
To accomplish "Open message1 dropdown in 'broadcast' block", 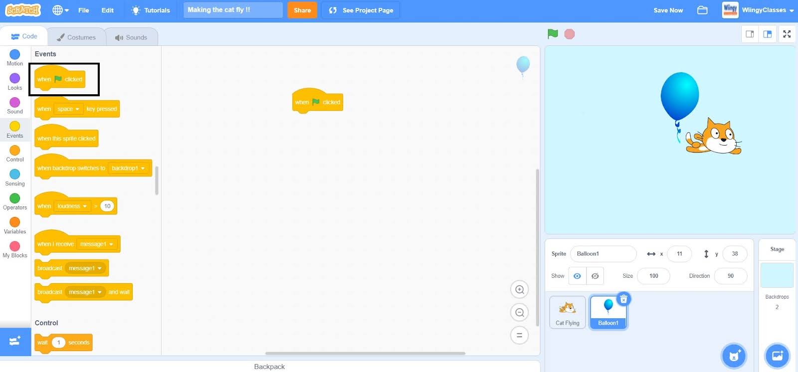I will coord(85,268).
